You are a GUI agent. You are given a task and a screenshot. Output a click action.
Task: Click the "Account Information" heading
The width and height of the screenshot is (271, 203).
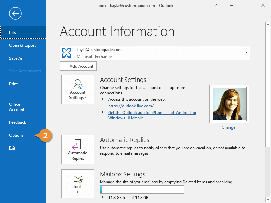point(117,31)
